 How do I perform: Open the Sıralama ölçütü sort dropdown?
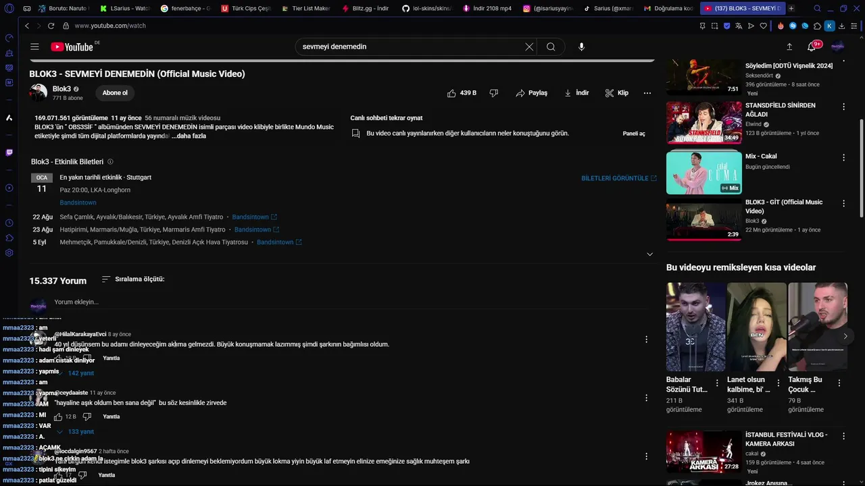click(x=133, y=279)
